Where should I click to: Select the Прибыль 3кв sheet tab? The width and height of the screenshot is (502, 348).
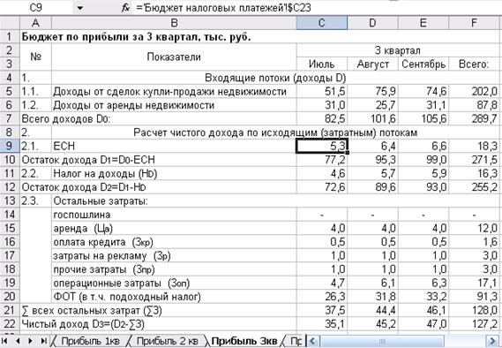coord(244,341)
